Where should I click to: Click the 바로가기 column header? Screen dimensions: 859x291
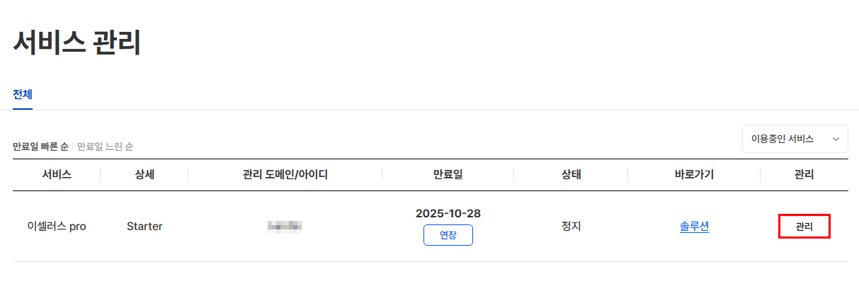(x=694, y=175)
